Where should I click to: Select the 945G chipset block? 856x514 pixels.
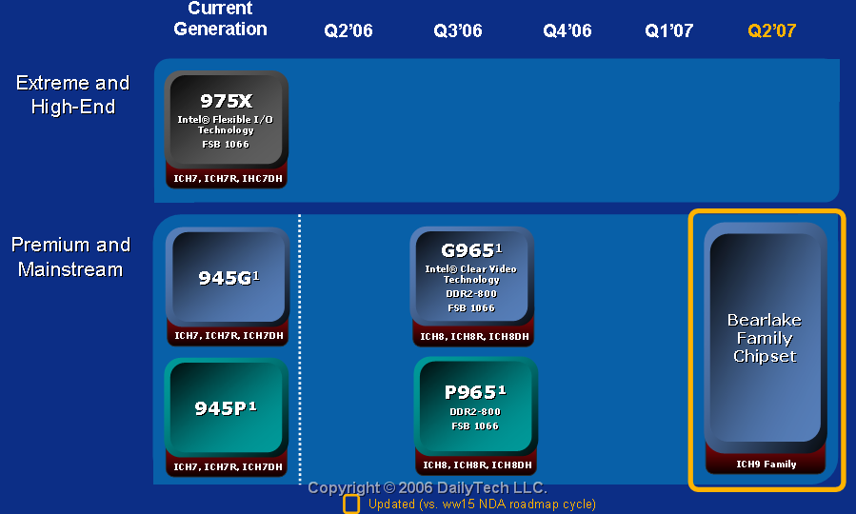click(229, 277)
